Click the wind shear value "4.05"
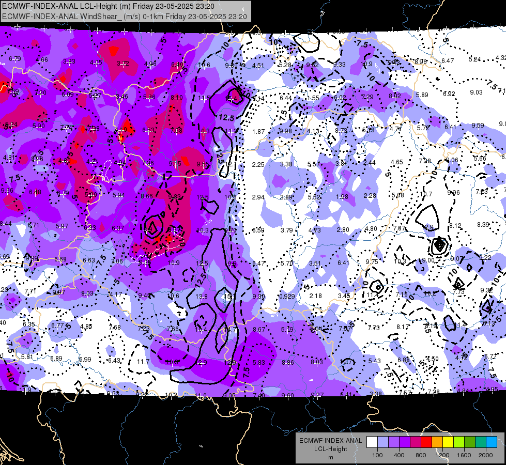Viewport: 506px width, 465px height. (96, 63)
